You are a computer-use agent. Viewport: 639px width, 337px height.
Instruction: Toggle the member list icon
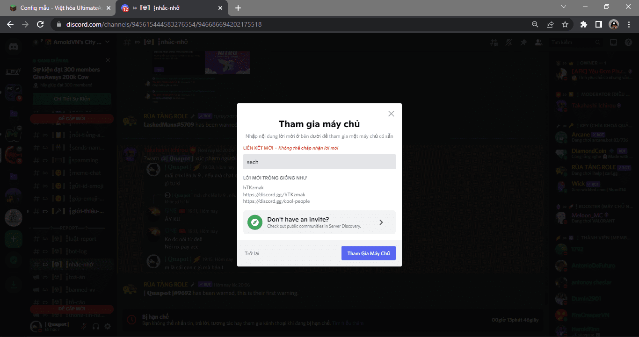[538, 42]
